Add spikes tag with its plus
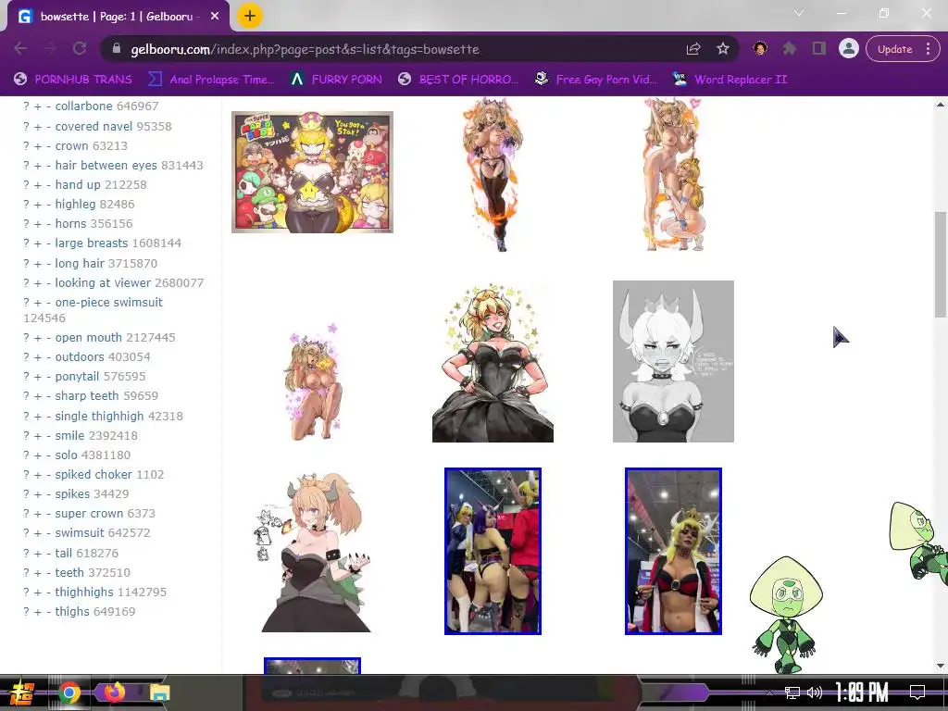948x711 pixels. pos(37,494)
